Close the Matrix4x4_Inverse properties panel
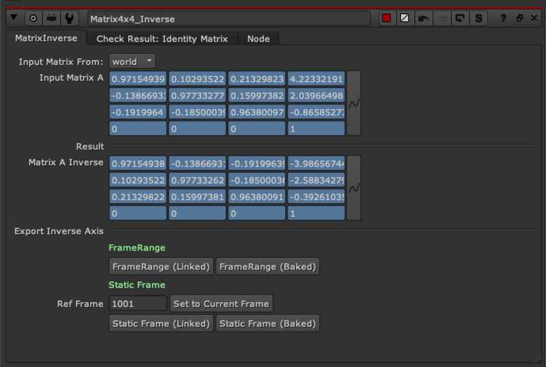This screenshot has height=367, width=546. tap(534, 18)
